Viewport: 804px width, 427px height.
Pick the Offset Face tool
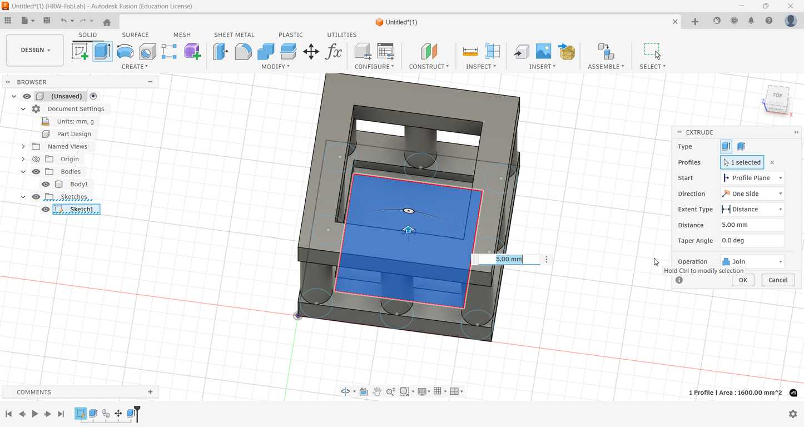coord(288,52)
